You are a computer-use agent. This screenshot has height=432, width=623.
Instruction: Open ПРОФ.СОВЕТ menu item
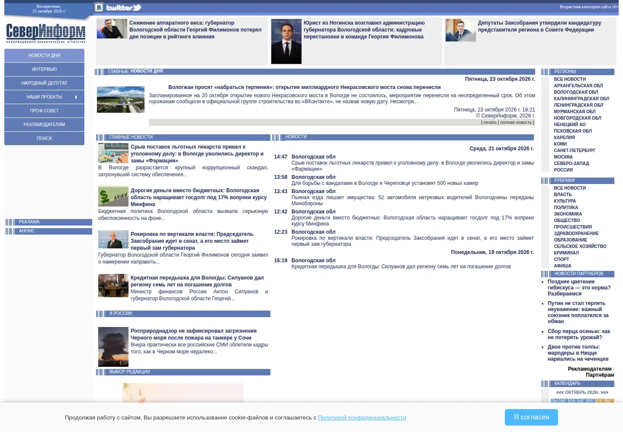tap(44, 111)
